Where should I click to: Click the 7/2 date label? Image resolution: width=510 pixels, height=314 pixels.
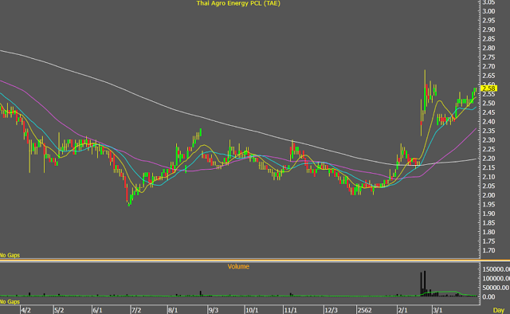[136, 310]
